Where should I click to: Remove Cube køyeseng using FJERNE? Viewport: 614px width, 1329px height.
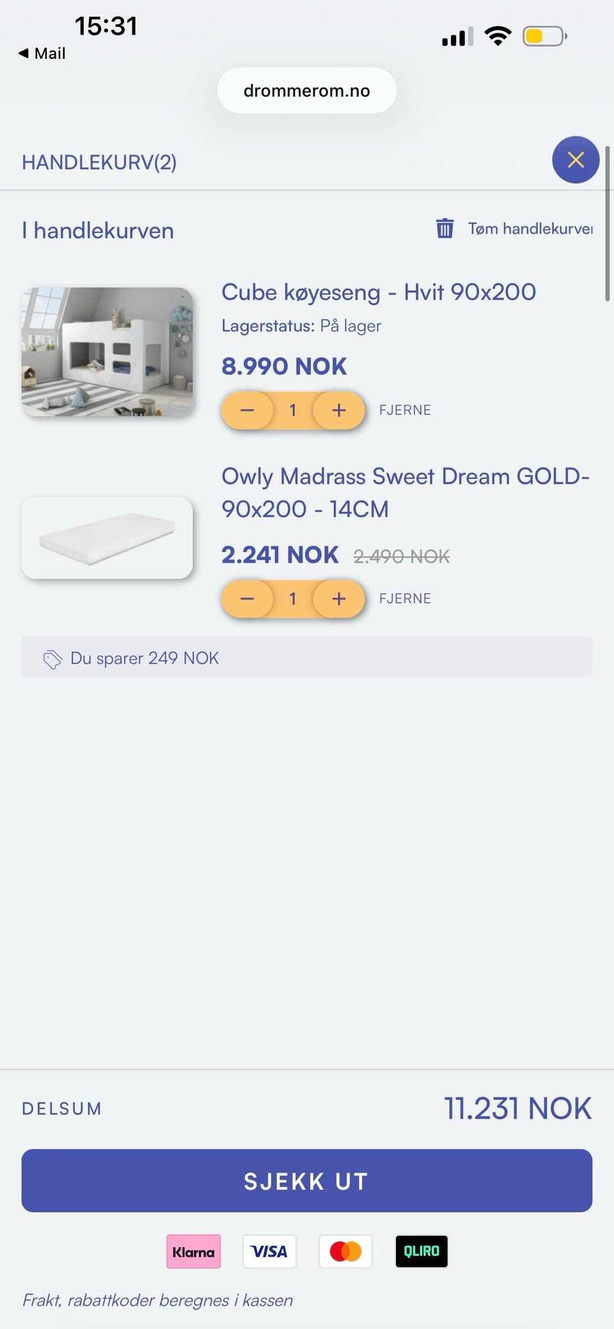tap(405, 410)
